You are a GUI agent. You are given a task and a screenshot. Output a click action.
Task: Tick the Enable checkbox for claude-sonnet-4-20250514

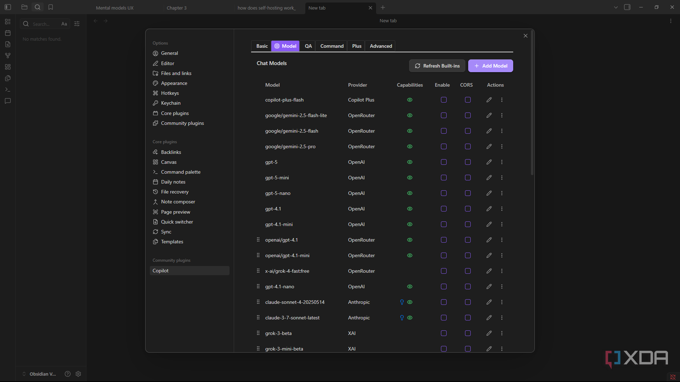[444, 302]
